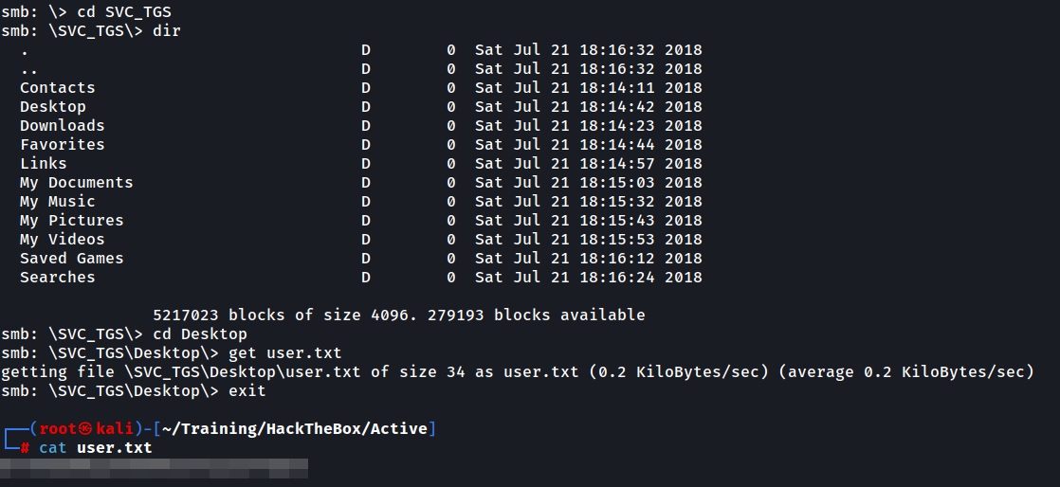Select the My Pictures directory entry
The width and height of the screenshot is (1060, 487).
[x=72, y=221]
